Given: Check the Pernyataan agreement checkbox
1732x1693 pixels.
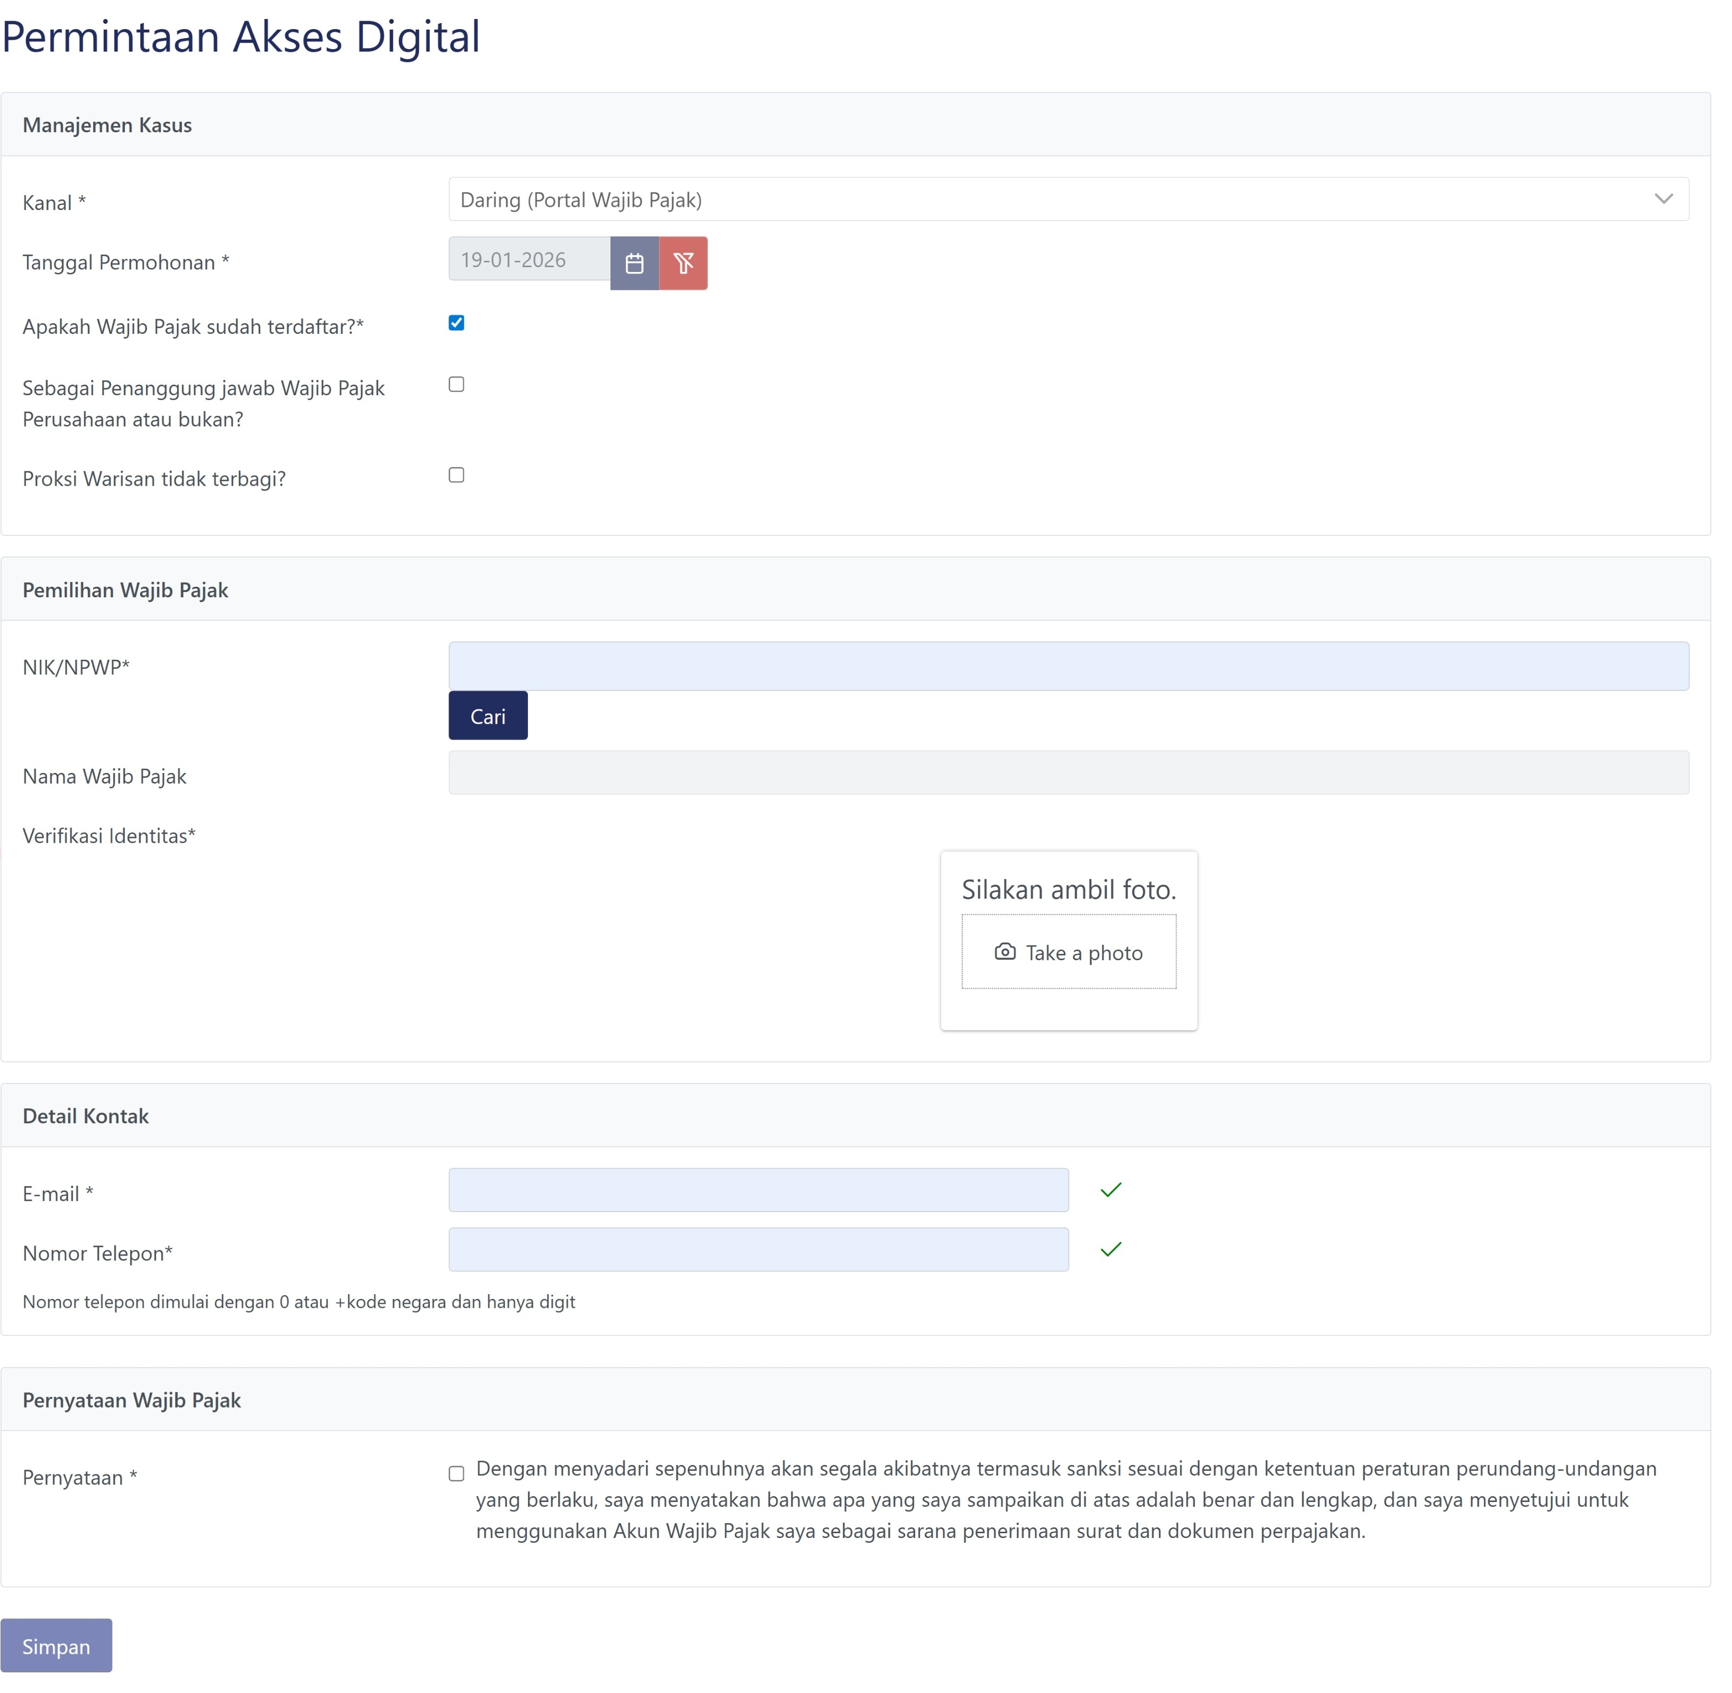Looking at the screenshot, I should click(456, 1474).
